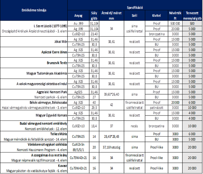Select the 'Tervezett mennyiség db' column header
The width and height of the screenshot is (203, 174).
pyautogui.click(x=192, y=15)
